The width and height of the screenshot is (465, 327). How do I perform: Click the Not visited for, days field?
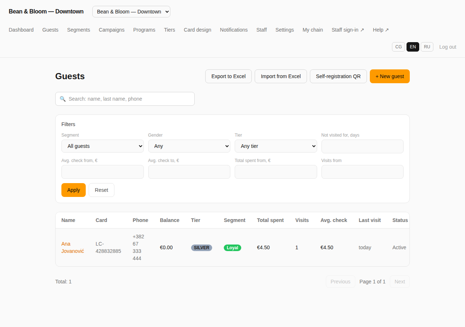click(x=363, y=146)
